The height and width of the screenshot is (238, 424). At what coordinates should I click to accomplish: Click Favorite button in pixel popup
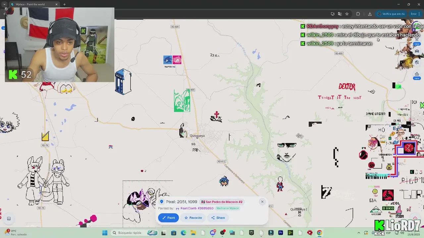click(x=193, y=218)
